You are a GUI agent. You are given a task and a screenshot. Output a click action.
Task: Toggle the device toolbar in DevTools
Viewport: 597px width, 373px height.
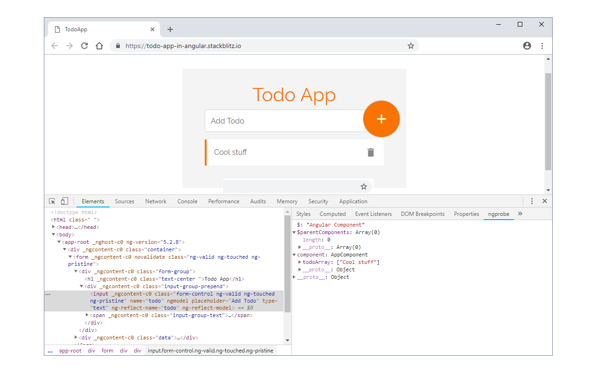pos(64,201)
